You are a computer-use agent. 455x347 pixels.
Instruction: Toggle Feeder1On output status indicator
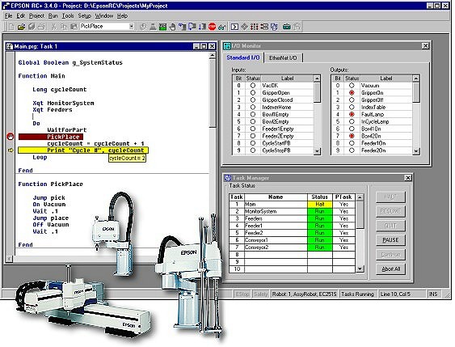(x=352, y=143)
